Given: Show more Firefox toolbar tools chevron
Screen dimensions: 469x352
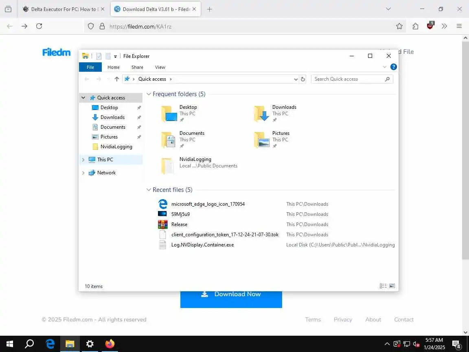Looking at the screenshot, I should [x=444, y=26].
